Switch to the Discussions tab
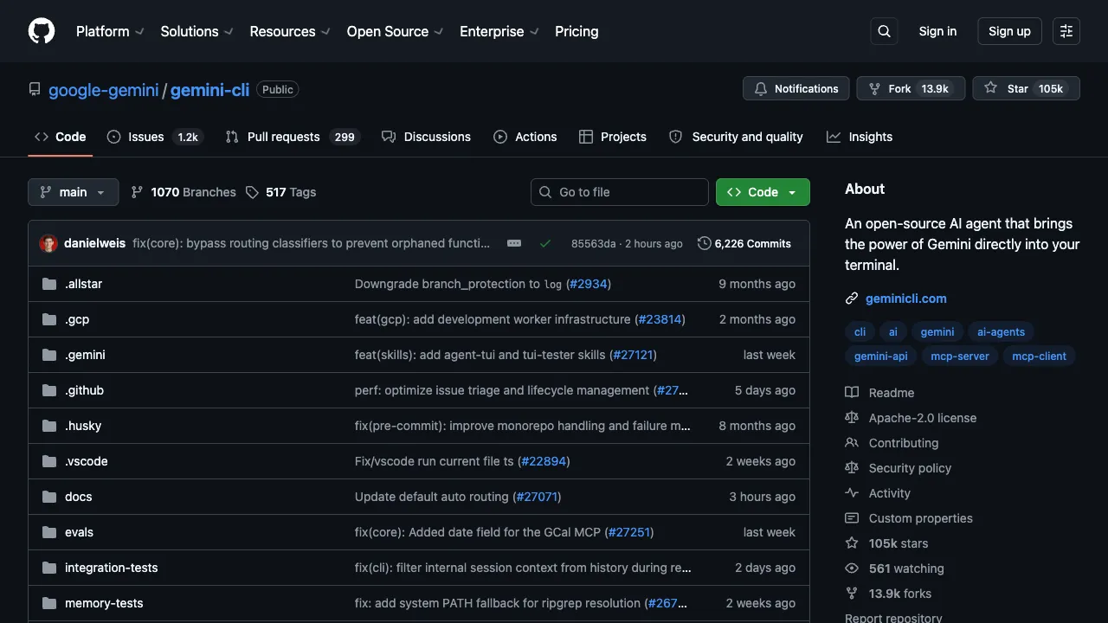The width and height of the screenshot is (1108, 623). pos(426,137)
